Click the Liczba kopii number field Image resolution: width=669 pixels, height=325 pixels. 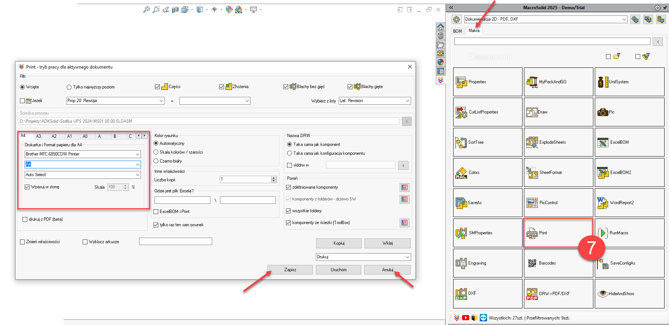[246, 179]
